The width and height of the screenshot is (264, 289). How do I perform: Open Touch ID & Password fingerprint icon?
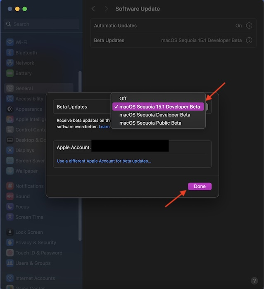[10, 253]
